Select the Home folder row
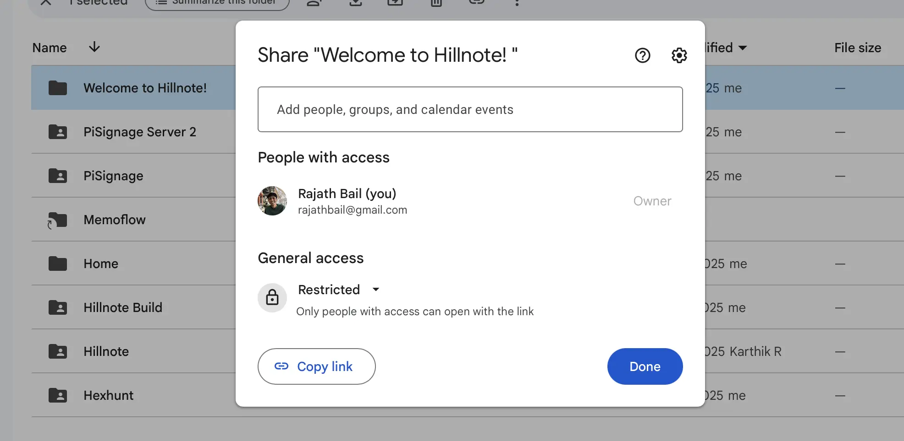 point(101,264)
